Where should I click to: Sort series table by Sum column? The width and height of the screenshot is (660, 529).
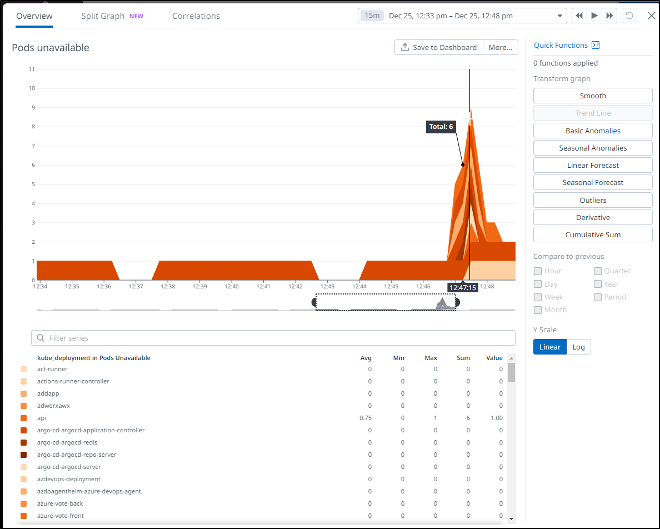[x=463, y=358]
